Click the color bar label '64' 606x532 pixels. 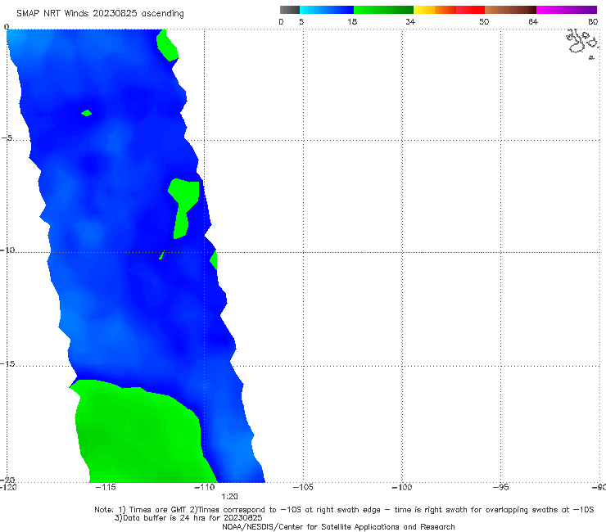tap(533, 22)
